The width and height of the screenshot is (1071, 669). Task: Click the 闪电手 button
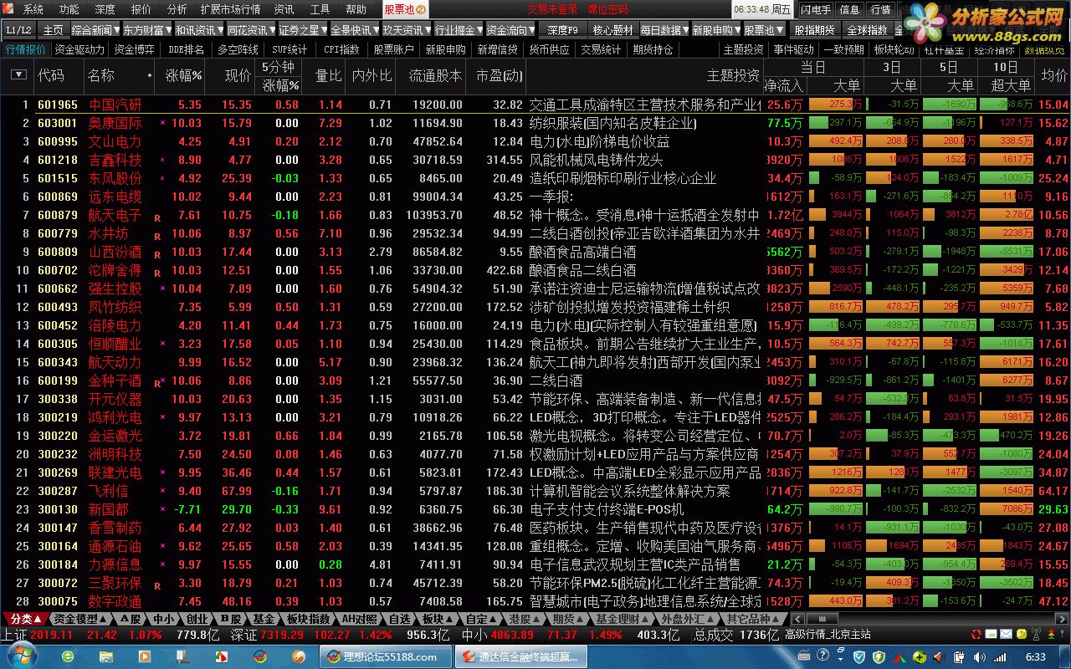[816, 10]
